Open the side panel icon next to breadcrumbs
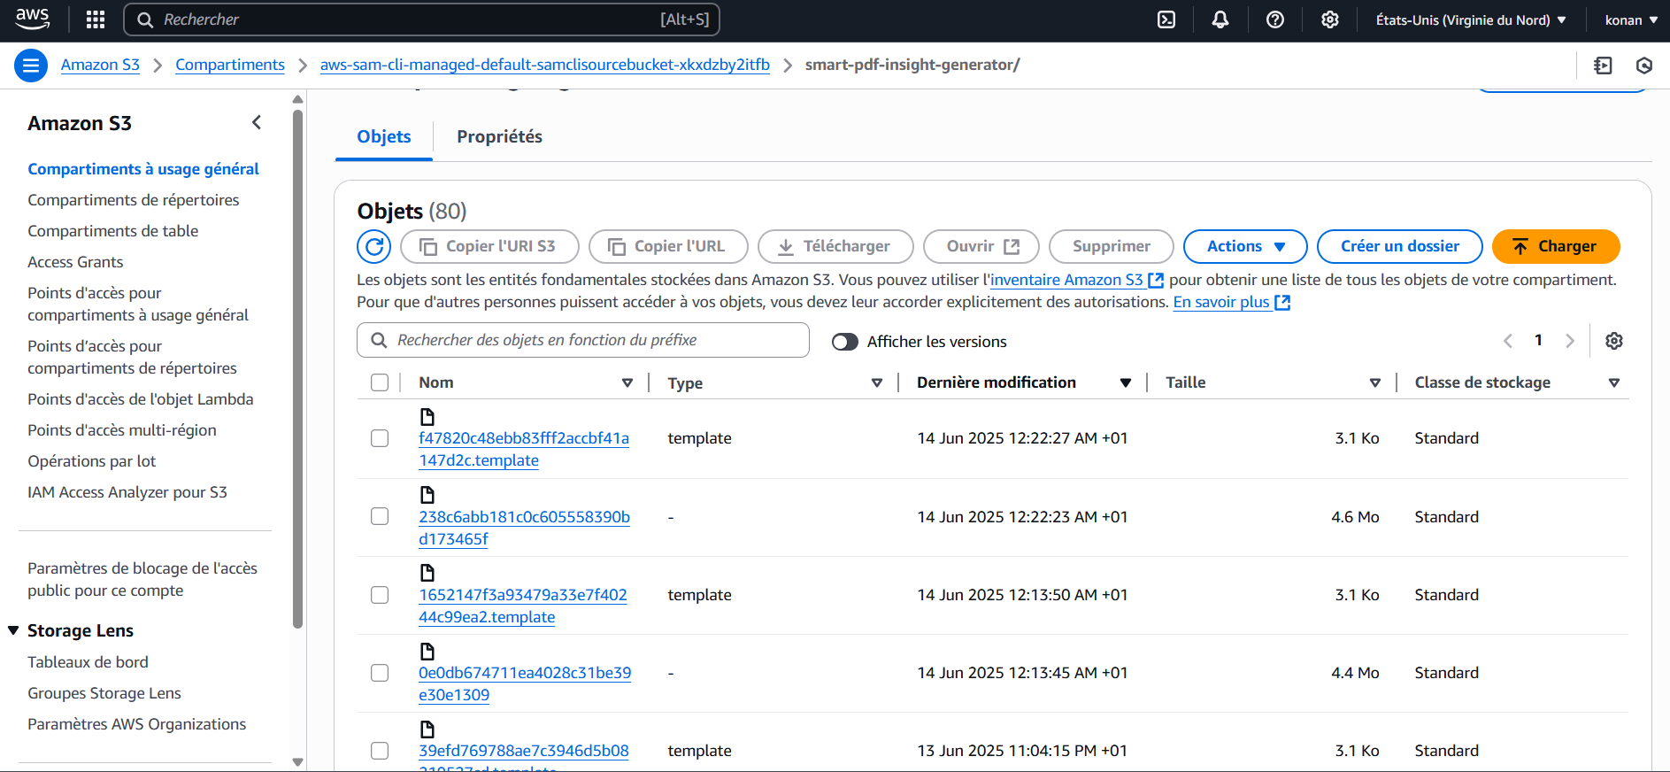Screen dimensions: 1670x772 click(x=1603, y=66)
